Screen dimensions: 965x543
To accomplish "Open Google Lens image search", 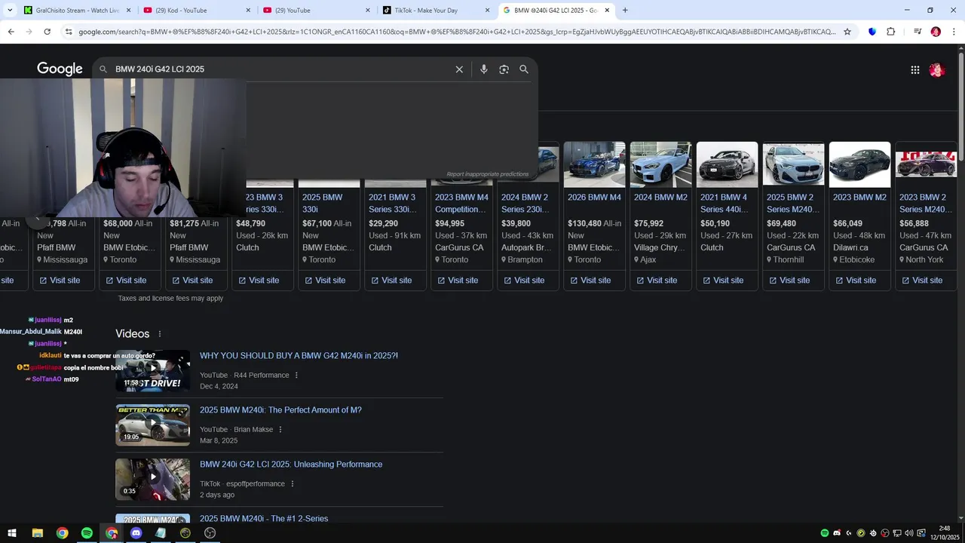I will (504, 69).
